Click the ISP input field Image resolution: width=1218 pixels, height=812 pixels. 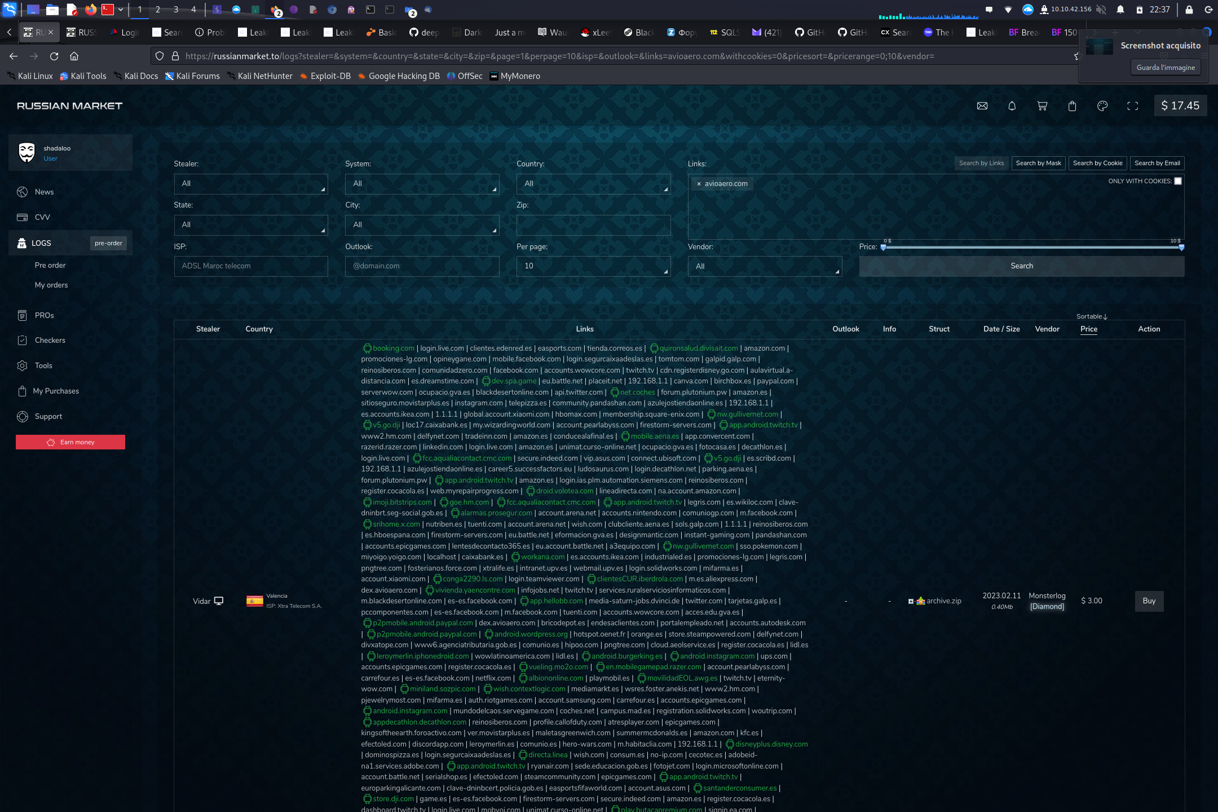(x=251, y=266)
